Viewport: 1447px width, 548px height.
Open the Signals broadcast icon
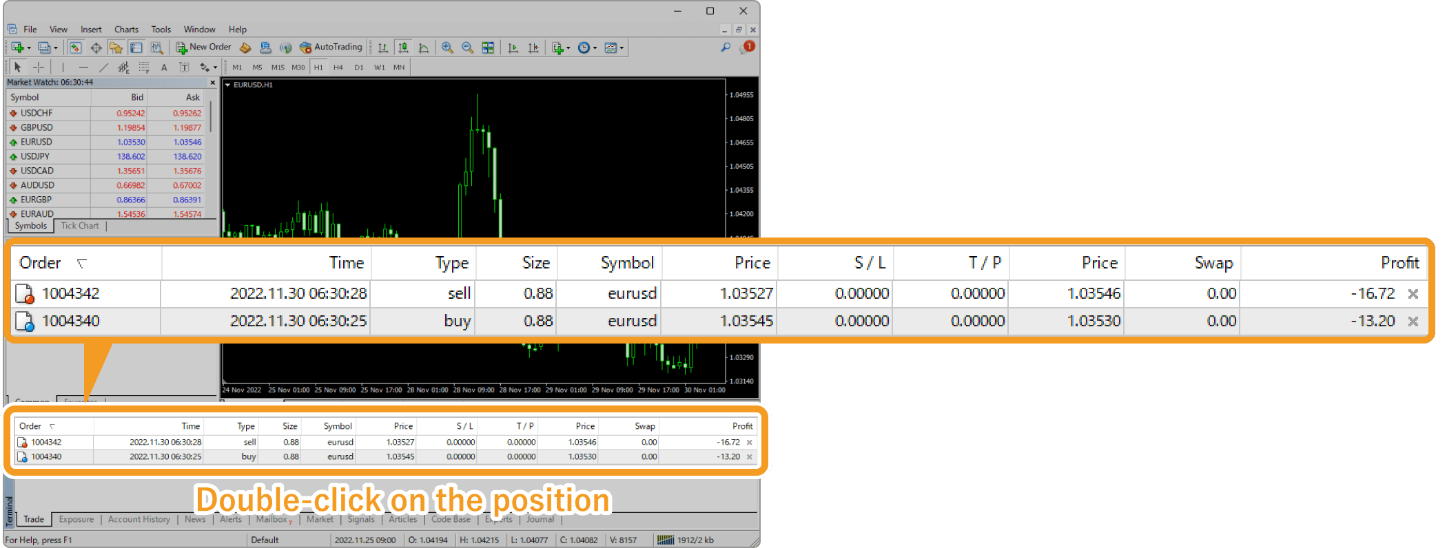285,48
